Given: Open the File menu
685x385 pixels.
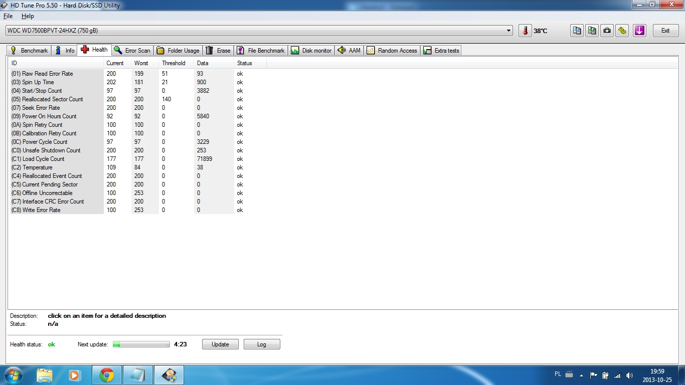Looking at the screenshot, I should pos(8,16).
